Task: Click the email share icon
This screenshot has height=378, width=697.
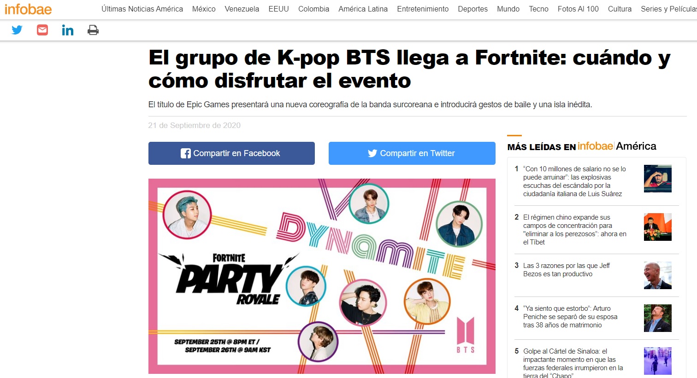Action: pyautogui.click(x=42, y=30)
